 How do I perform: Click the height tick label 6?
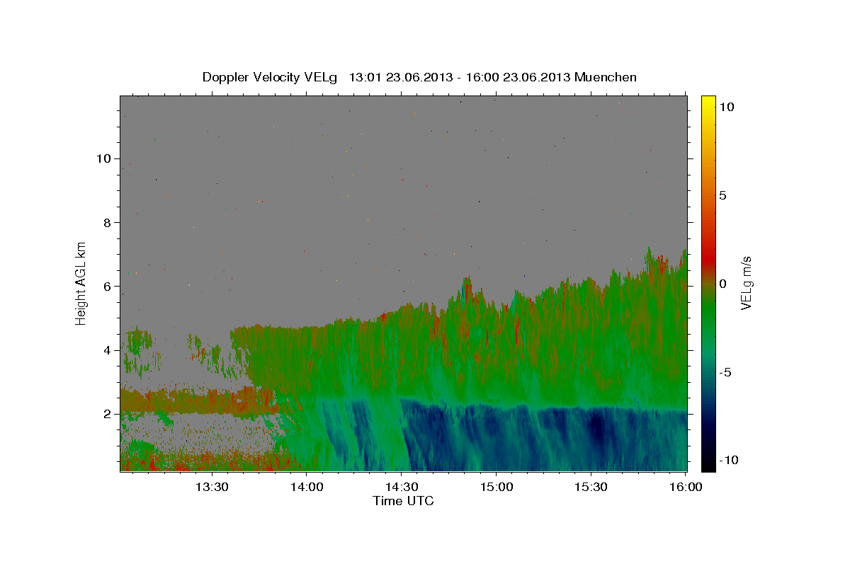(x=107, y=286)
